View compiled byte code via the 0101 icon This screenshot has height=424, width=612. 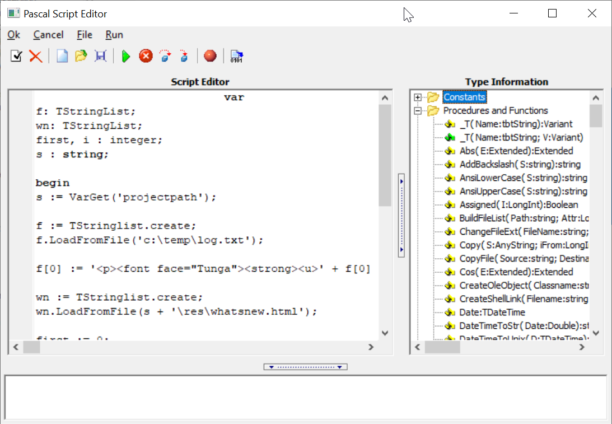(236, 56)
